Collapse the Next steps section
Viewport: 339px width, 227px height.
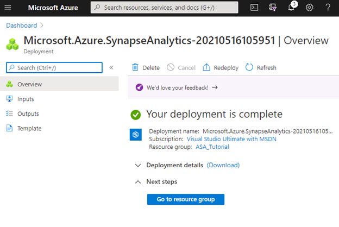tap(138, 182)
